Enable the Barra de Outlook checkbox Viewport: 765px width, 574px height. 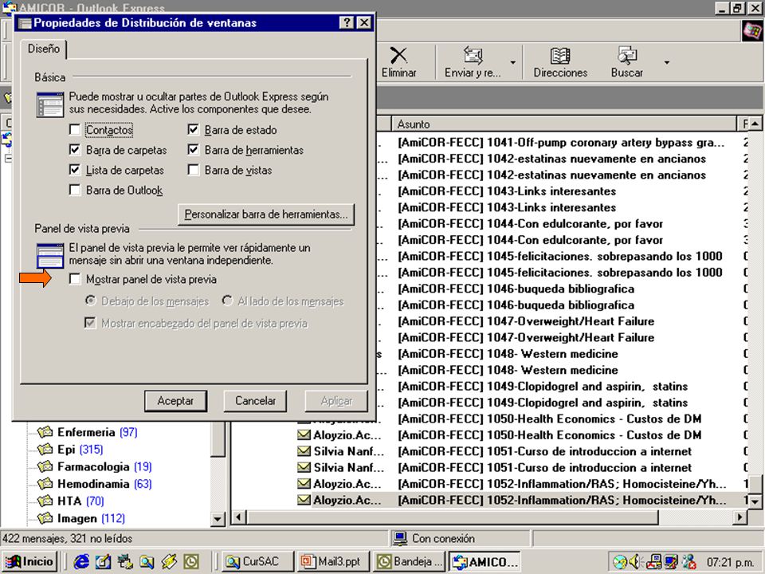[75, 190]
